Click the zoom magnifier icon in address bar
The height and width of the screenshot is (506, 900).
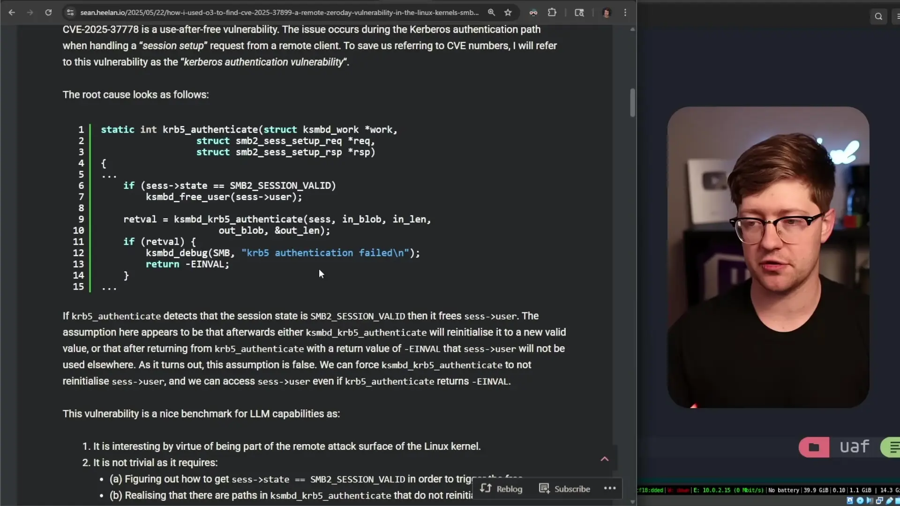click(x=491, y=13)
